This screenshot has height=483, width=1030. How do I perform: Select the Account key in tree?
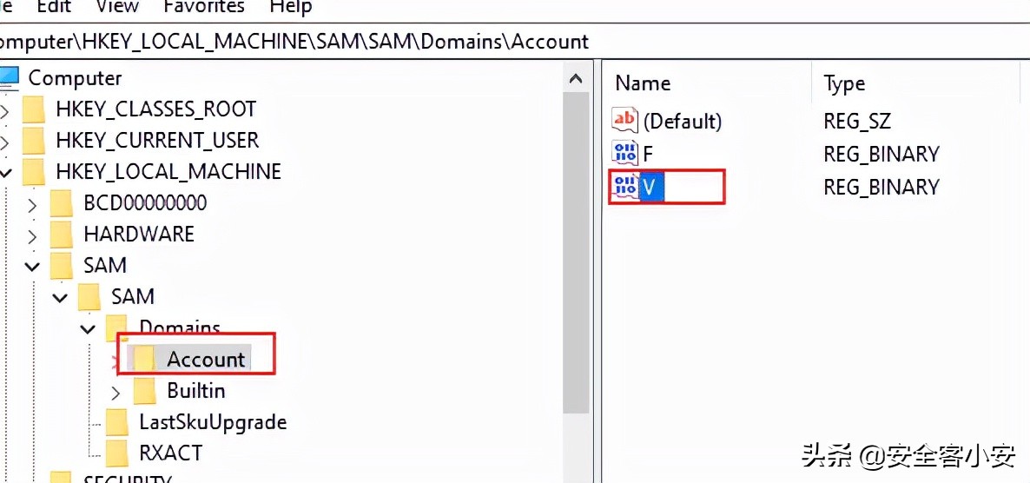point(206,360)
